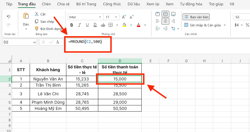This screenshot has width=250, height=132.
Task: Select row 4 header
Action: click(x=6, y=94)
